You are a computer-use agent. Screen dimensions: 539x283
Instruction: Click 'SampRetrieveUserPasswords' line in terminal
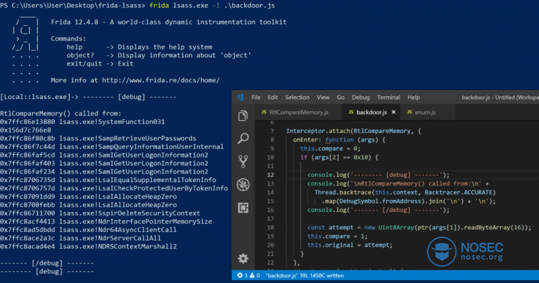click(98, 138)
